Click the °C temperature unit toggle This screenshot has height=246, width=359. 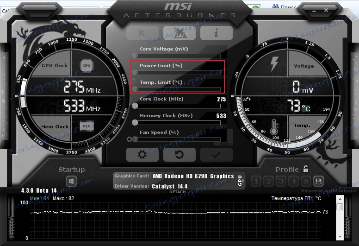pyautogui.click(x=306, y=108)
